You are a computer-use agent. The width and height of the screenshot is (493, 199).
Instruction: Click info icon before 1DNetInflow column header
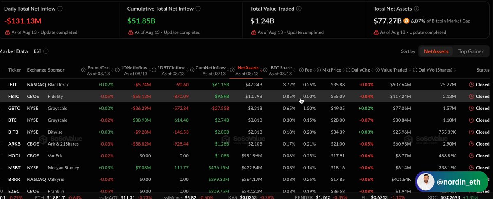117,70
